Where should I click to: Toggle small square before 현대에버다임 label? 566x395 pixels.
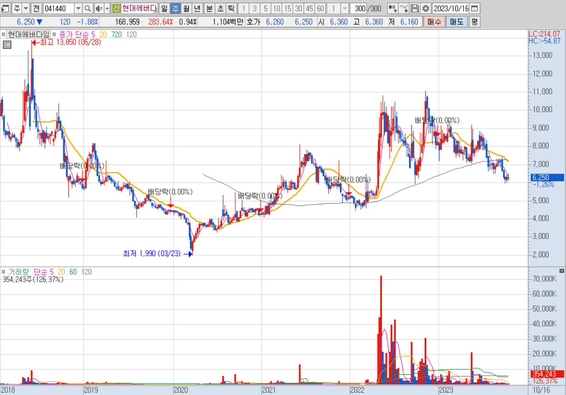click(3, 34)
